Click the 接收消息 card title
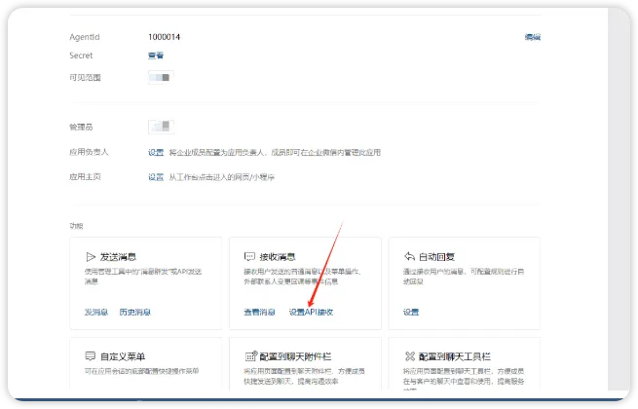 278,257
